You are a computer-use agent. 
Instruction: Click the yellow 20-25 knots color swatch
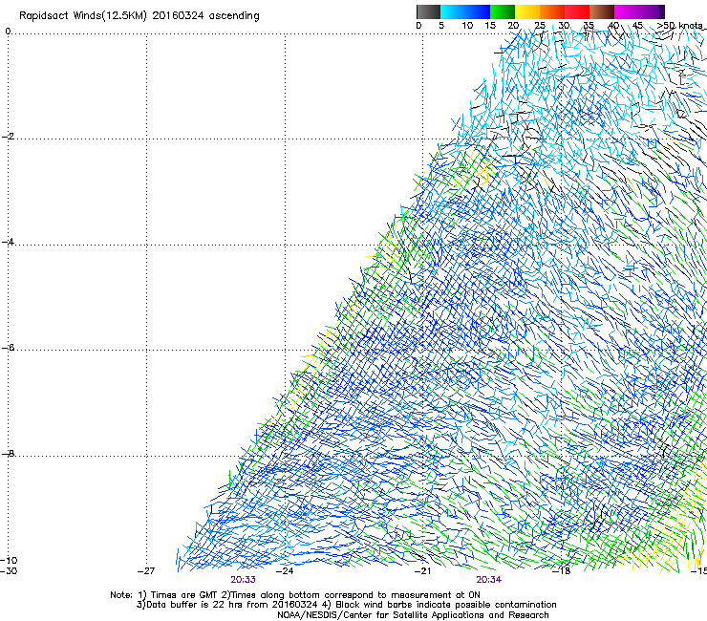pos(527,11)
